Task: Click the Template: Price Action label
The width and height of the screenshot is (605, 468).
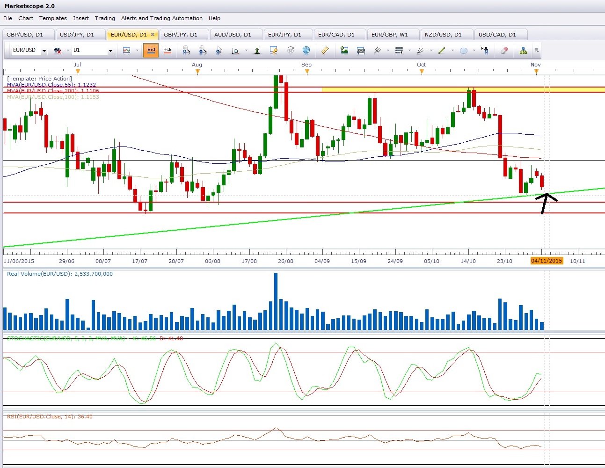Action: click(40, 79)
